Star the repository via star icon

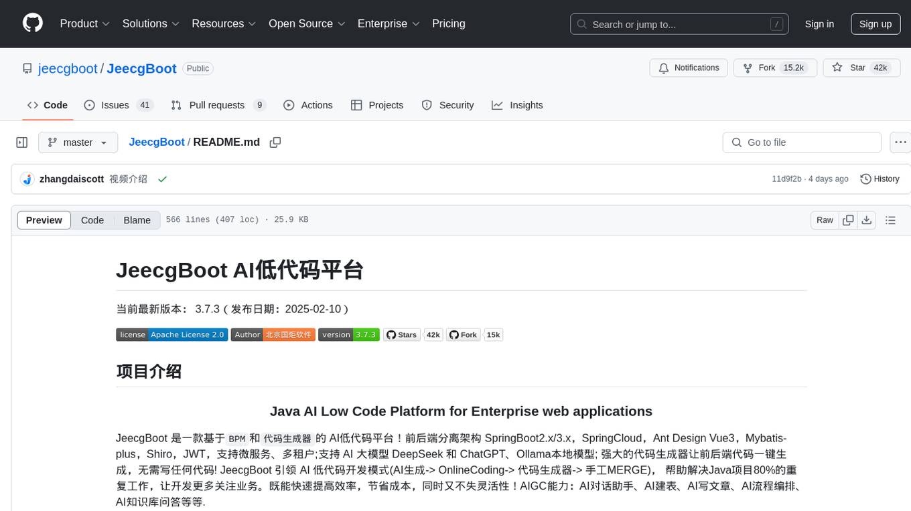pyautogui.click(x=837, y=68)
